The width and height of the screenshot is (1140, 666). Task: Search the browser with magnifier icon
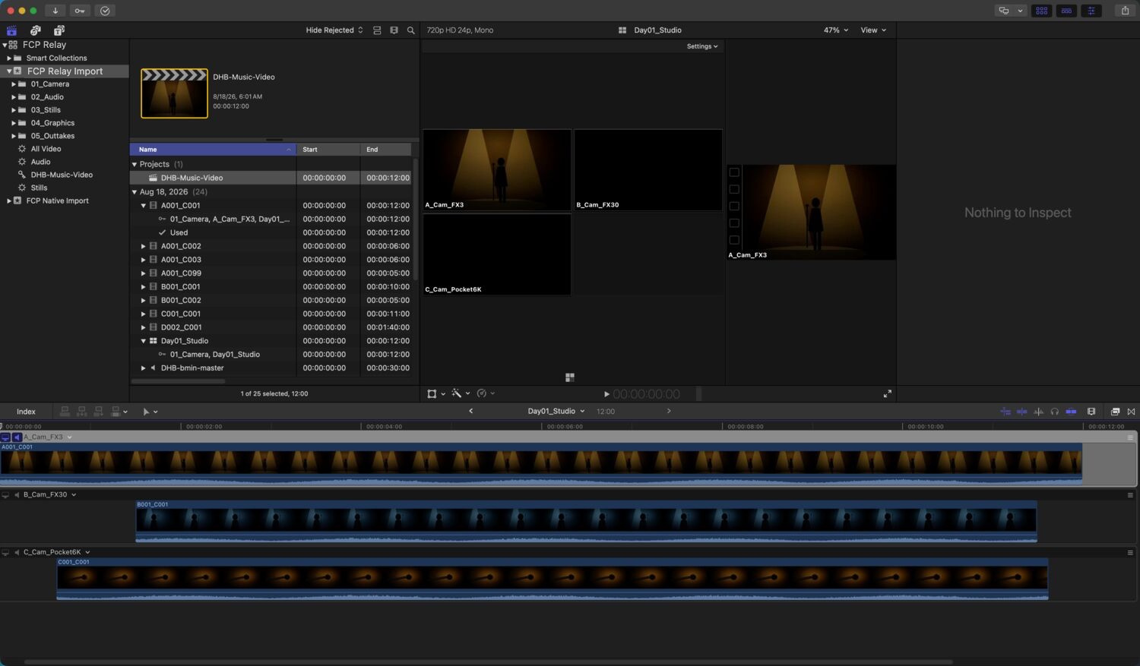411,30
